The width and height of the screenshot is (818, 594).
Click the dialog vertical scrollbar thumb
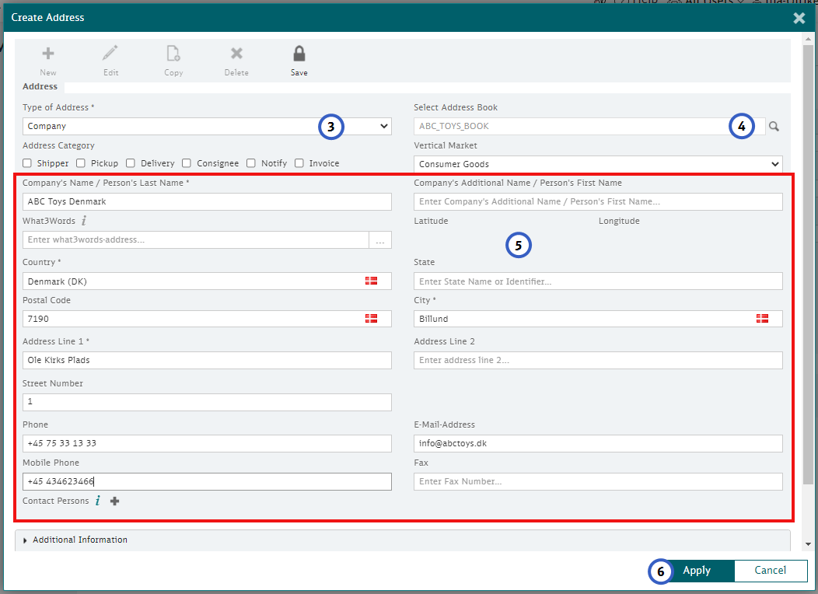click(x=808, y=264)
